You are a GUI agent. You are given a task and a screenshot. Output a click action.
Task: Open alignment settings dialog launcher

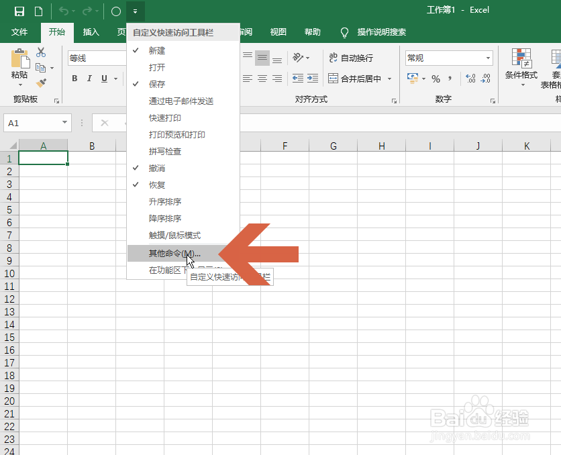394,101
